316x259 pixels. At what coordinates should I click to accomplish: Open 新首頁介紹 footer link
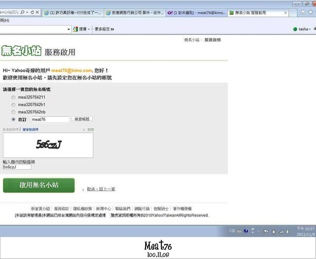click(x=40, y=209)
